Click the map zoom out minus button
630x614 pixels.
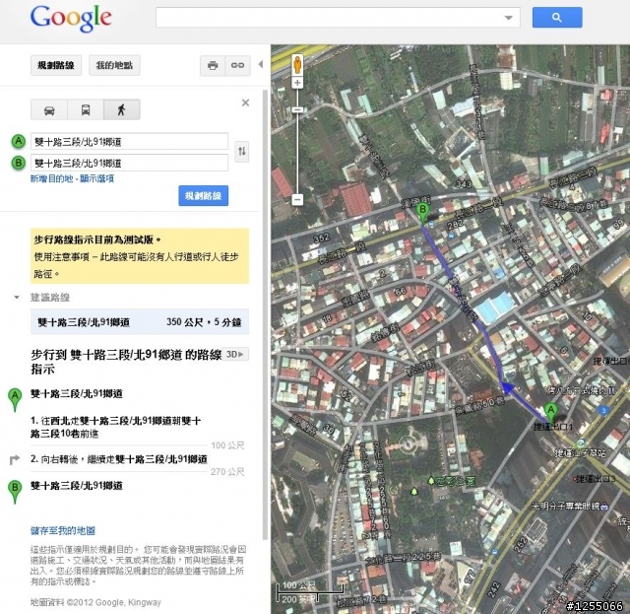297,199
